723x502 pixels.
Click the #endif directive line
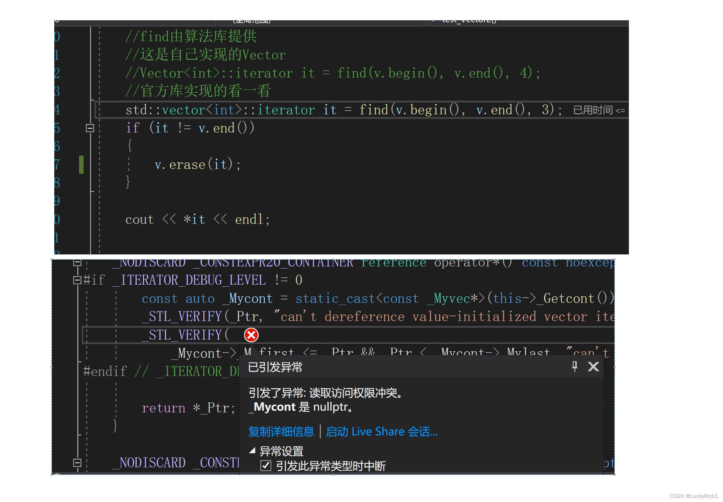pyautogui.click(x=161, y=371)
